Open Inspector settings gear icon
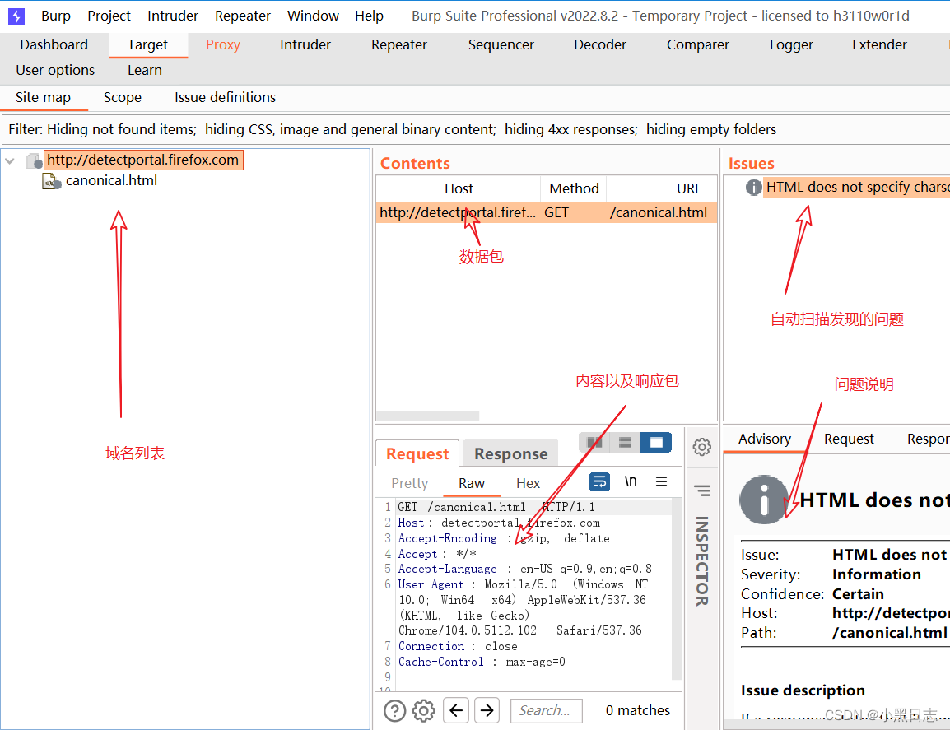 tap(701, 447)
